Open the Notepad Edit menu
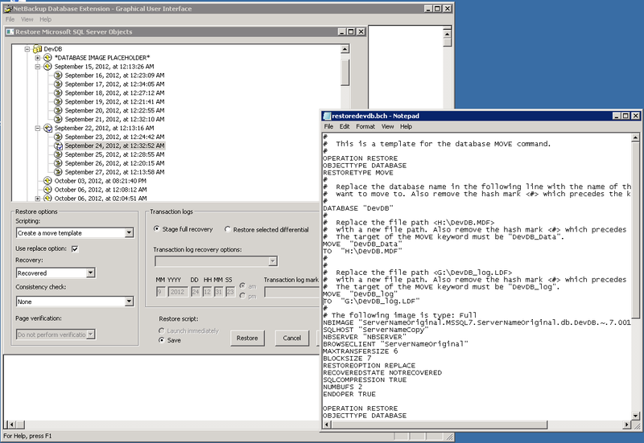This screenshot has width=644, height=443. [x=345, y=126]
